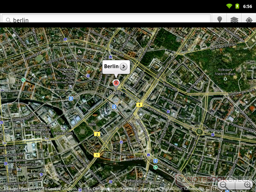Click the Karl-Marx-Allee street label
256x192 pixels.
pyautogui.click(x=157, y=113)
